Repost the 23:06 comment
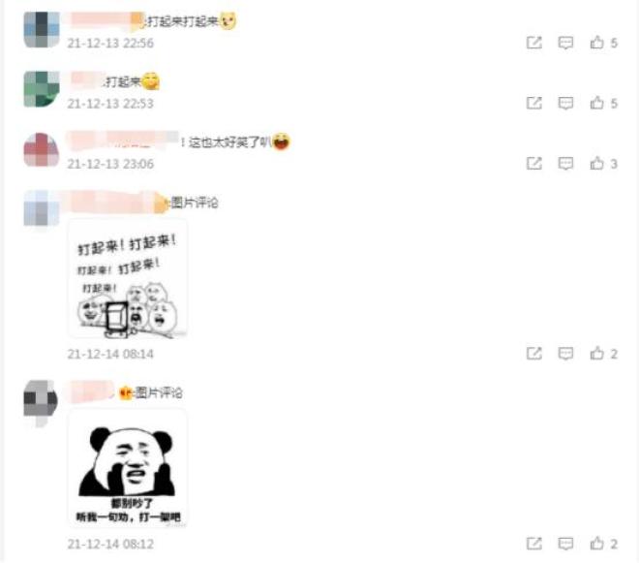Screen dimensions: 639x563 tap(534, 163)
